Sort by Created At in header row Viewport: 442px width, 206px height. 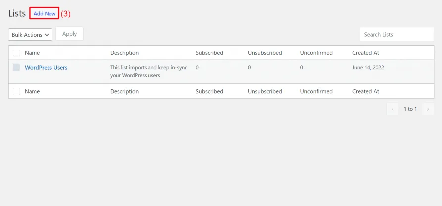(366, 53)
